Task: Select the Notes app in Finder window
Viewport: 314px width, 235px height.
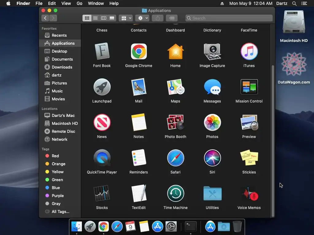Action: pyautogui.click(x=139, y=122)
